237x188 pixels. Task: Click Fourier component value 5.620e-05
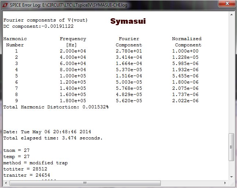(129, 101)
